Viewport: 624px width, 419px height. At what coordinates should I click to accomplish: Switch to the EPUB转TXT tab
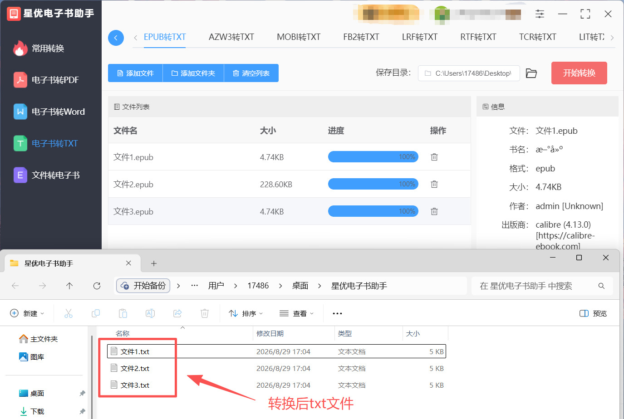[165, 37]
